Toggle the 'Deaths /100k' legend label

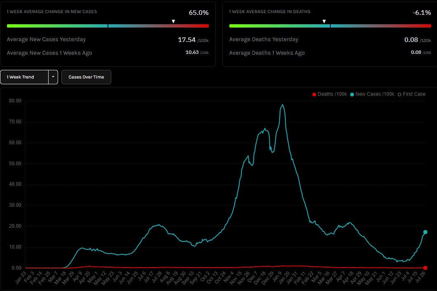333,94
